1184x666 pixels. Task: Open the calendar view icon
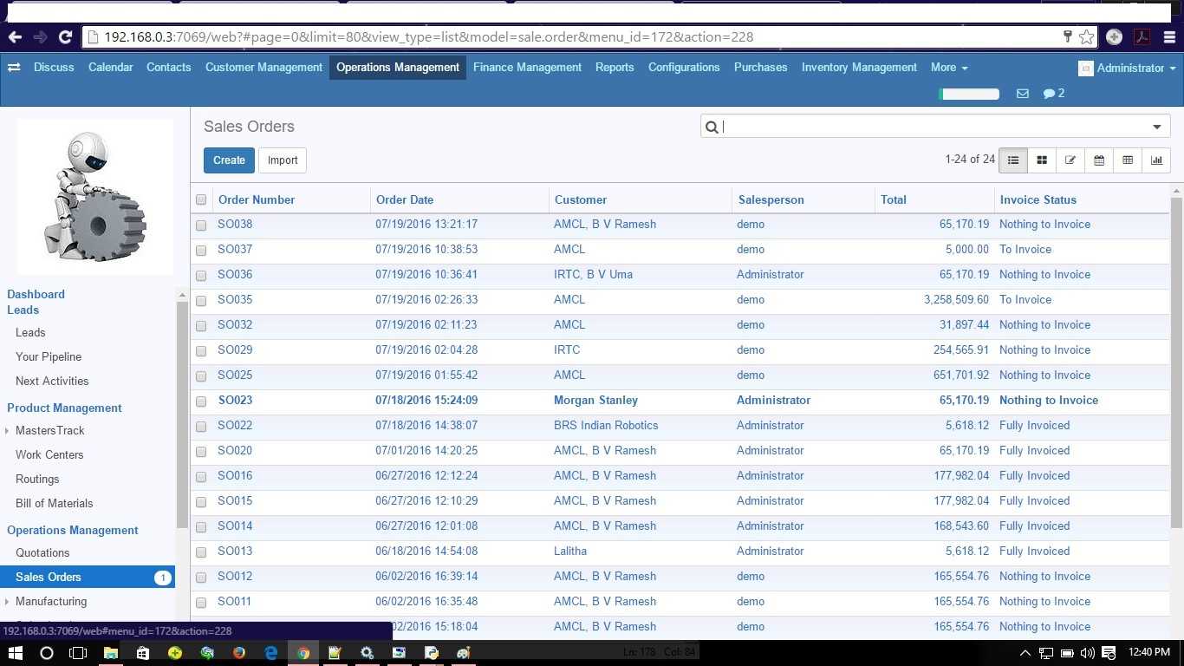click(x=1099, y=160)
